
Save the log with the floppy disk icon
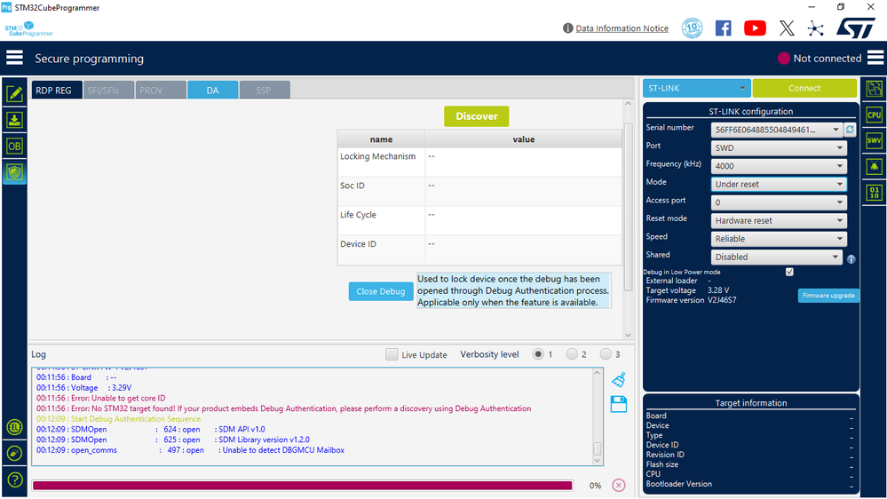619,404
